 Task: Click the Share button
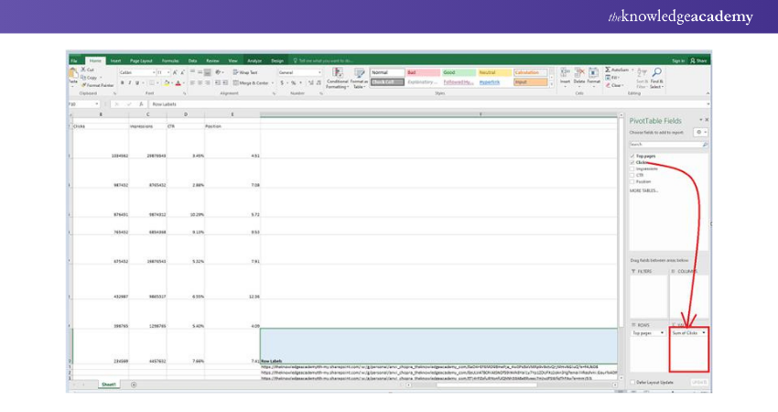point(697,60)
